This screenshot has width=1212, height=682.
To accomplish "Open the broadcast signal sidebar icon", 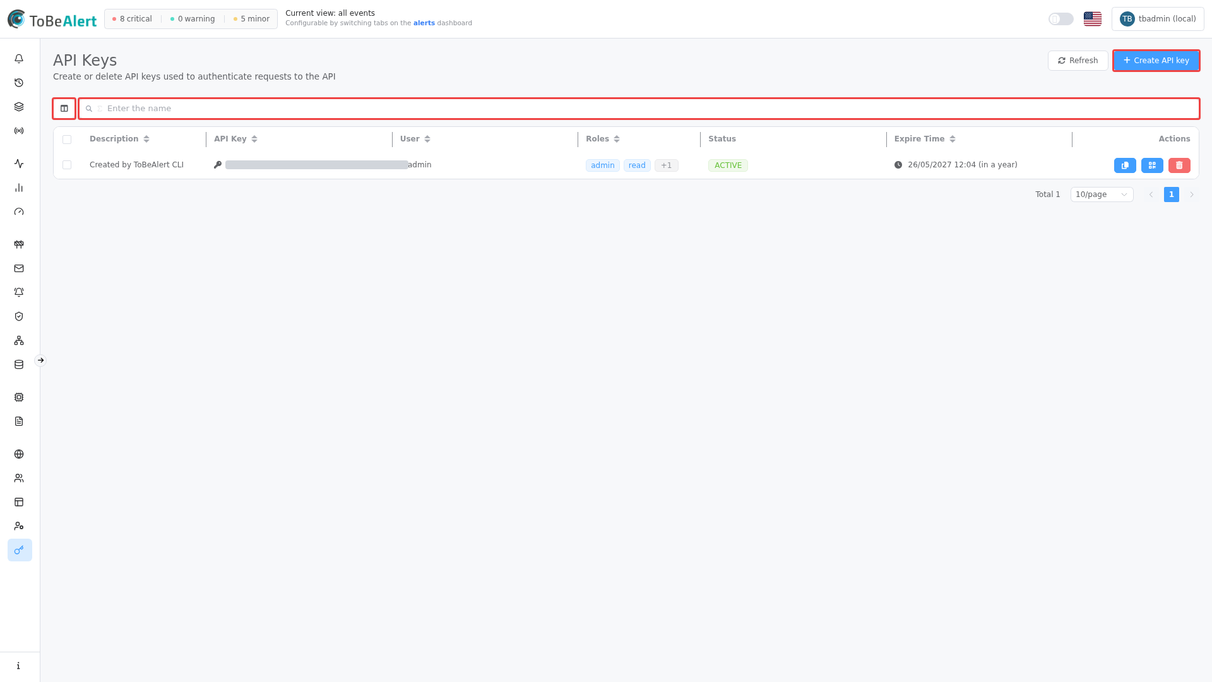I will [x=19, y=131].
